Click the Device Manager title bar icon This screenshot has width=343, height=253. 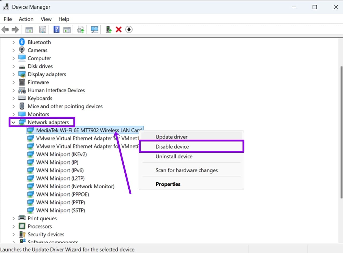6,7
